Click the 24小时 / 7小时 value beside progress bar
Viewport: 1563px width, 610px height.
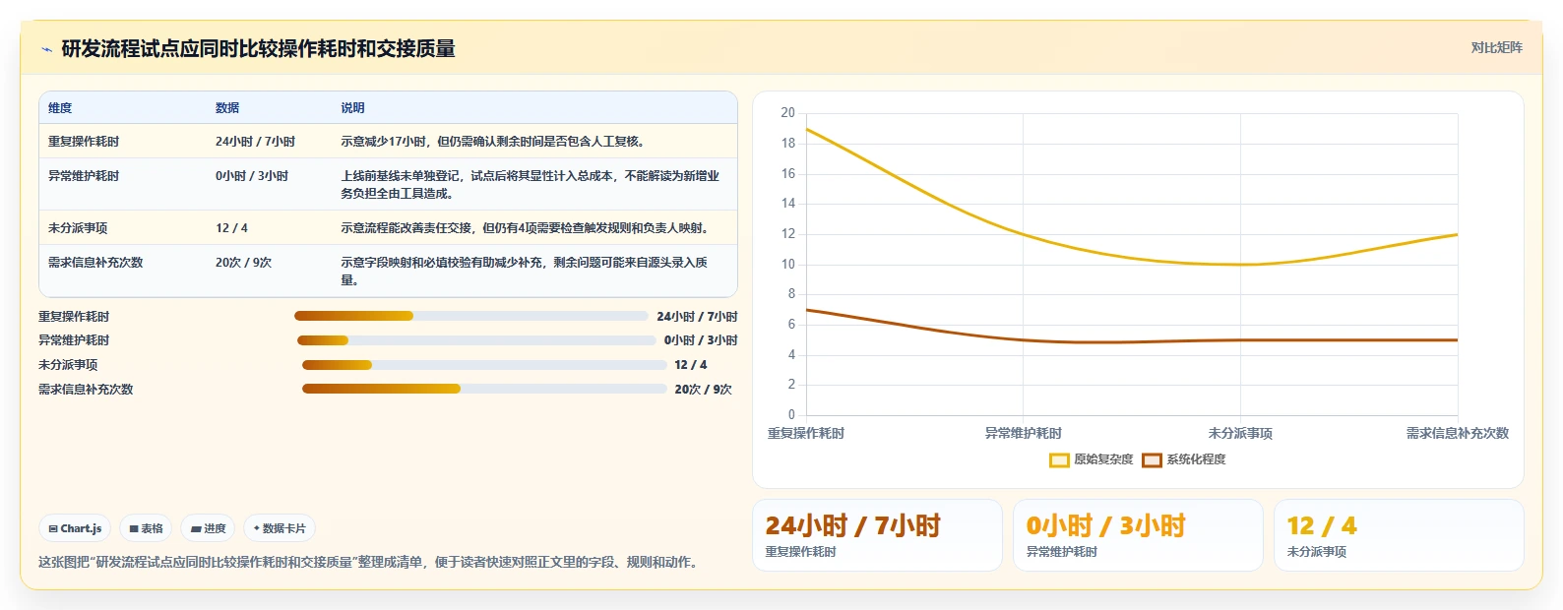pyautogui.click(x=697, y=317)
